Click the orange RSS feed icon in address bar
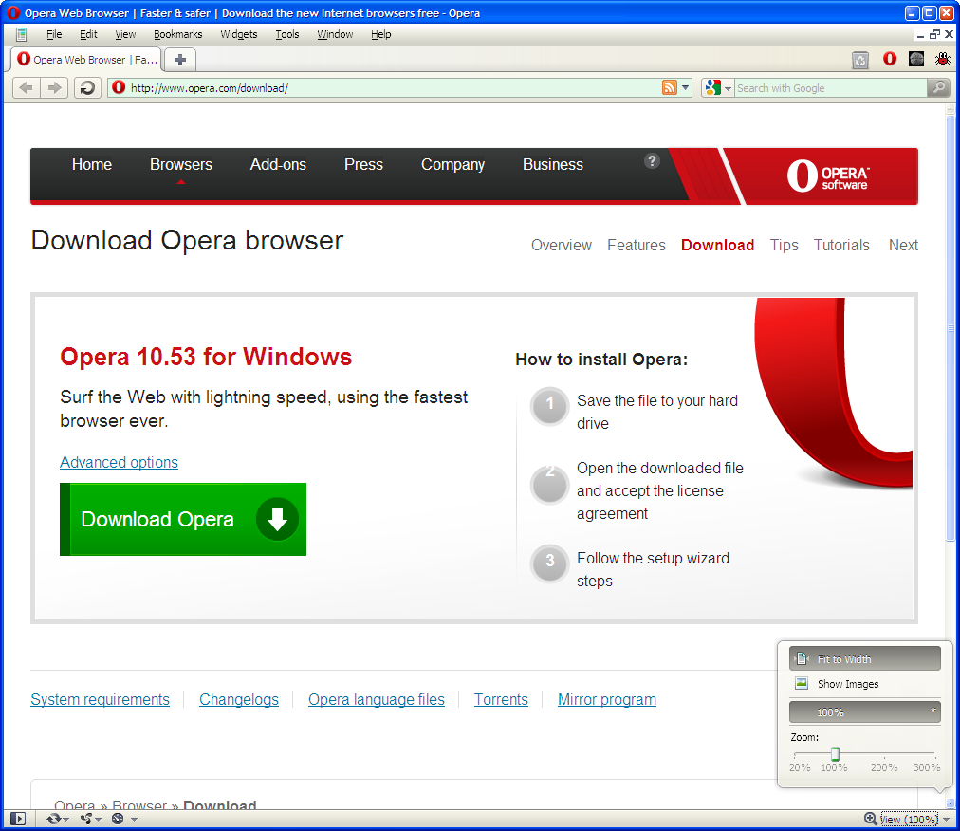Screen dimensions: 960x831 pyautogui.click(x=670, y=87)
